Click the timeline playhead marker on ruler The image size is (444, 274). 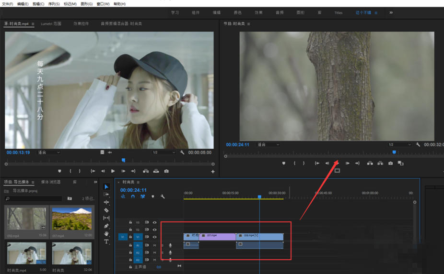[259, 197]
